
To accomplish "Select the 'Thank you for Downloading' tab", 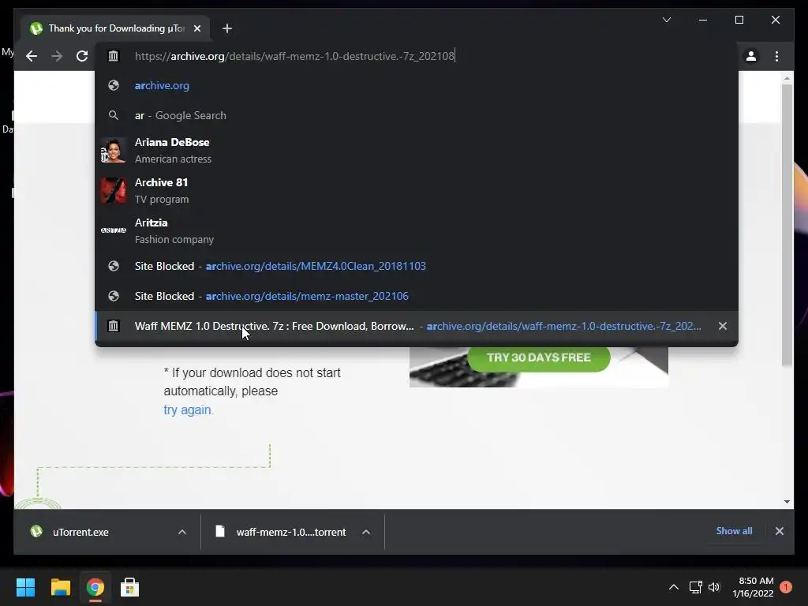I will 116,28.
